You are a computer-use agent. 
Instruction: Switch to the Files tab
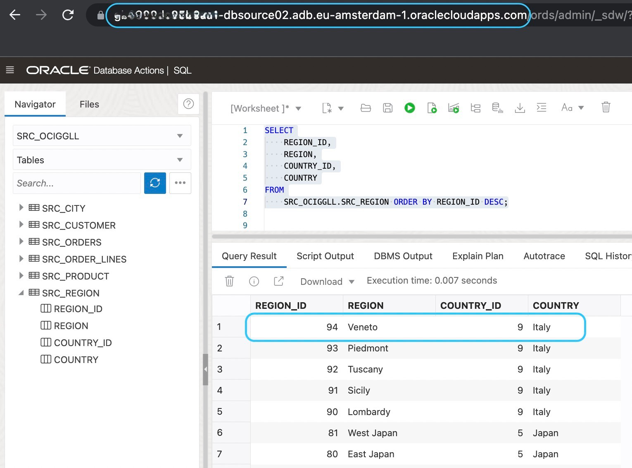click(x=89, y=104)
